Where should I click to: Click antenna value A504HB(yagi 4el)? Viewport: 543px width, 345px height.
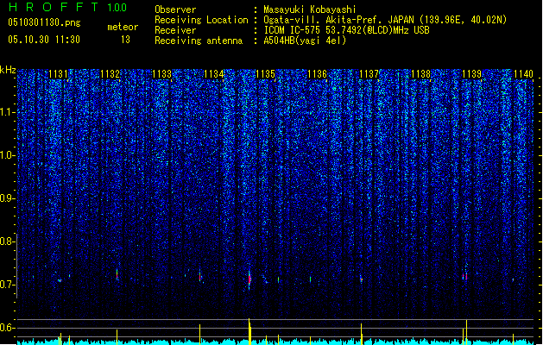(x=305, y=41)
